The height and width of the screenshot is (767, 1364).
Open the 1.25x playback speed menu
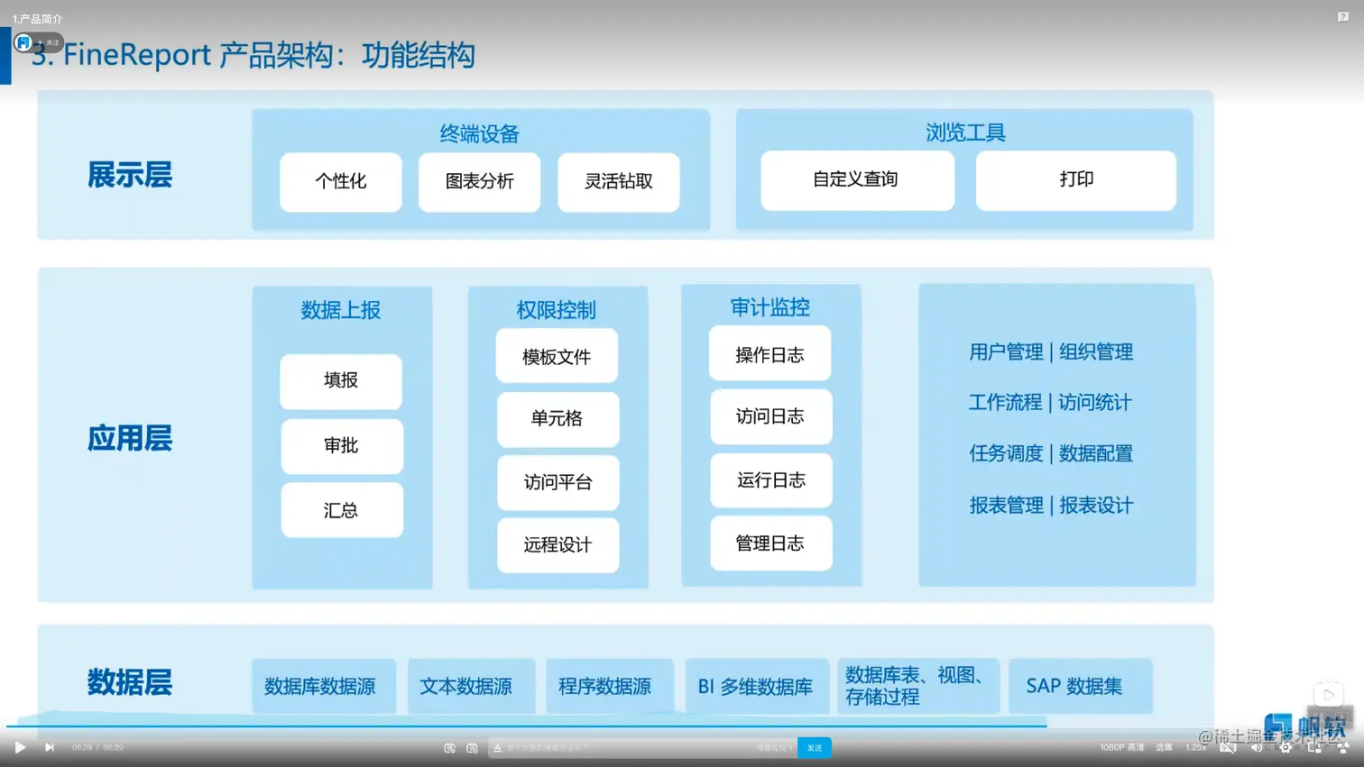tap(1195, 747)
